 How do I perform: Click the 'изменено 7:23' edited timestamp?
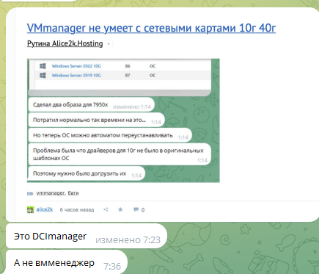click(x=128, y=239)
